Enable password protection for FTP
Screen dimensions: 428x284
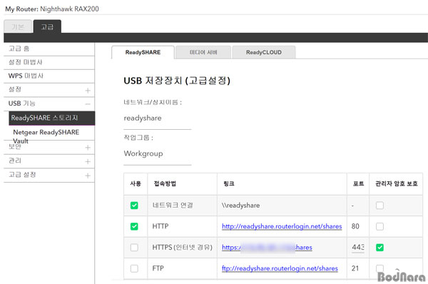tap(379, 268)
